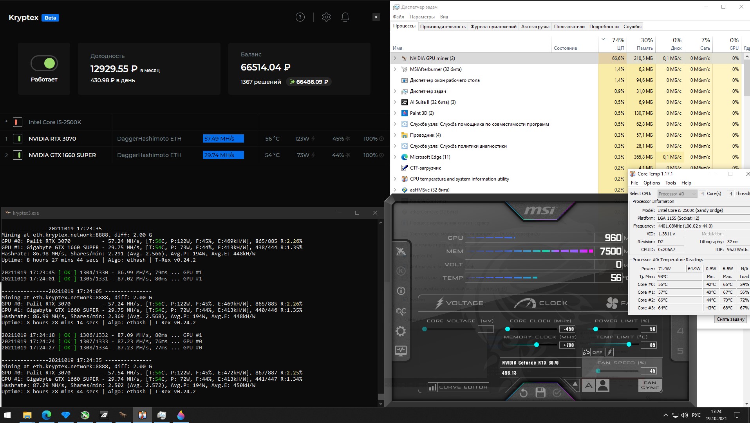Image resolution: width=750 pixels, height=423 pixels.
Task: Click the MSI dragon logo sidebar icon in Afterburner
Action: [x=401, y=251]
